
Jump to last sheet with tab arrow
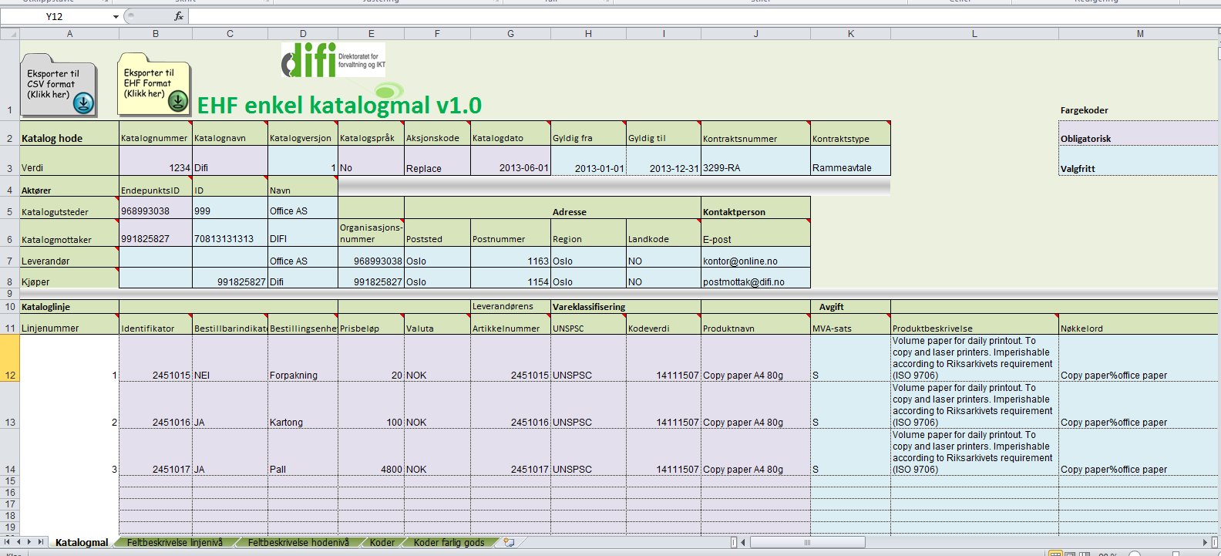41,542
